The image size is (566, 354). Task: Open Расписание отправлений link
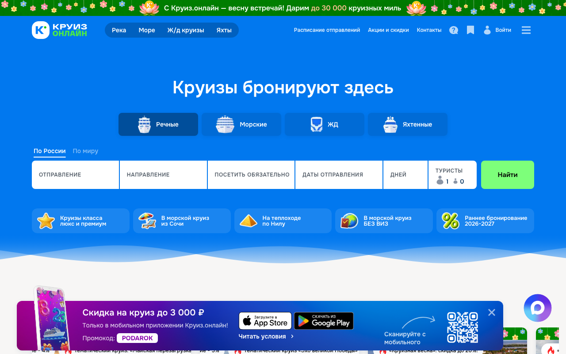[x=327, y=30]
